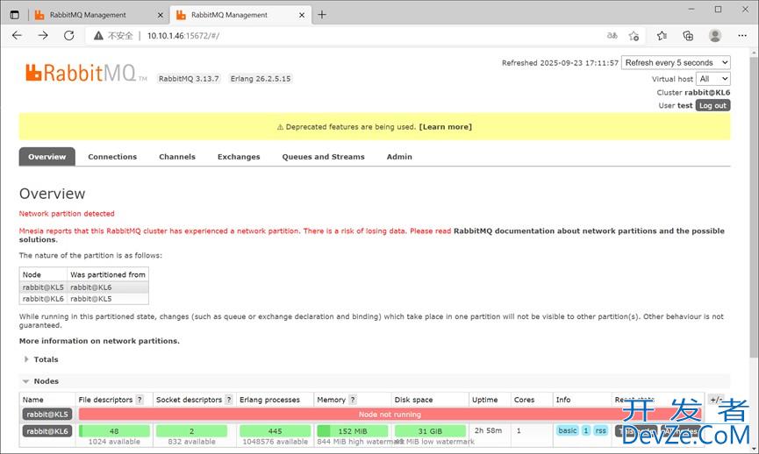Image resolution: width=759 pixels, height=454 pixels.
Task: Add page to favorites star icon
Action: click(634, 36)
